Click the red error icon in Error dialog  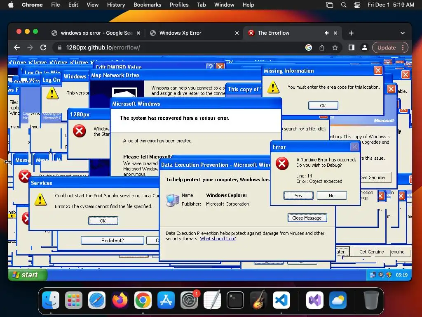282,163
